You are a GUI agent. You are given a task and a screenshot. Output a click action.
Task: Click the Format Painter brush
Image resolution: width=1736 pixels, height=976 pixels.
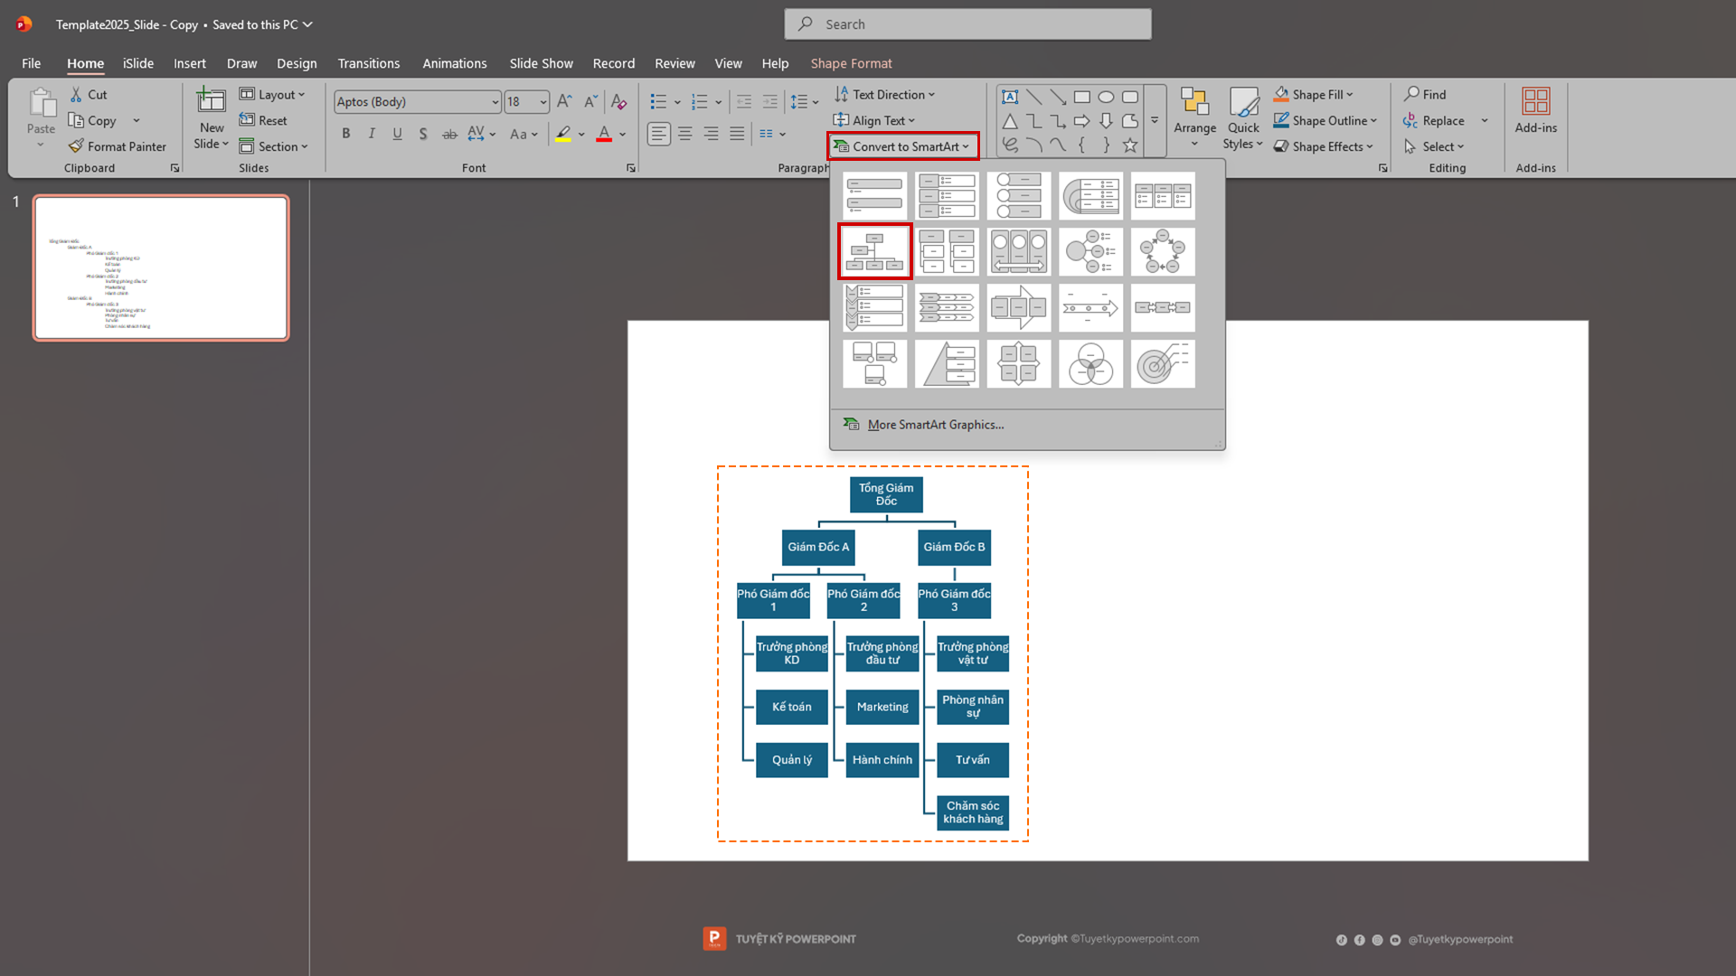118,146
